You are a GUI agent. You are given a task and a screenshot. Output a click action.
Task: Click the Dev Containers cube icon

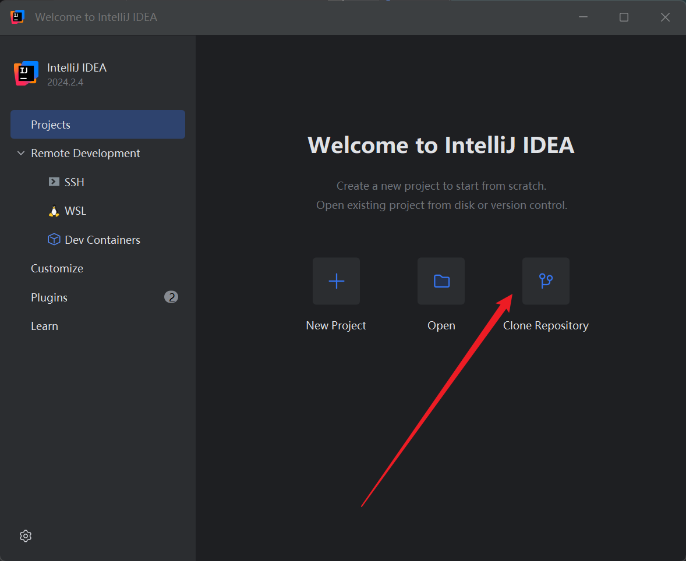54,240
